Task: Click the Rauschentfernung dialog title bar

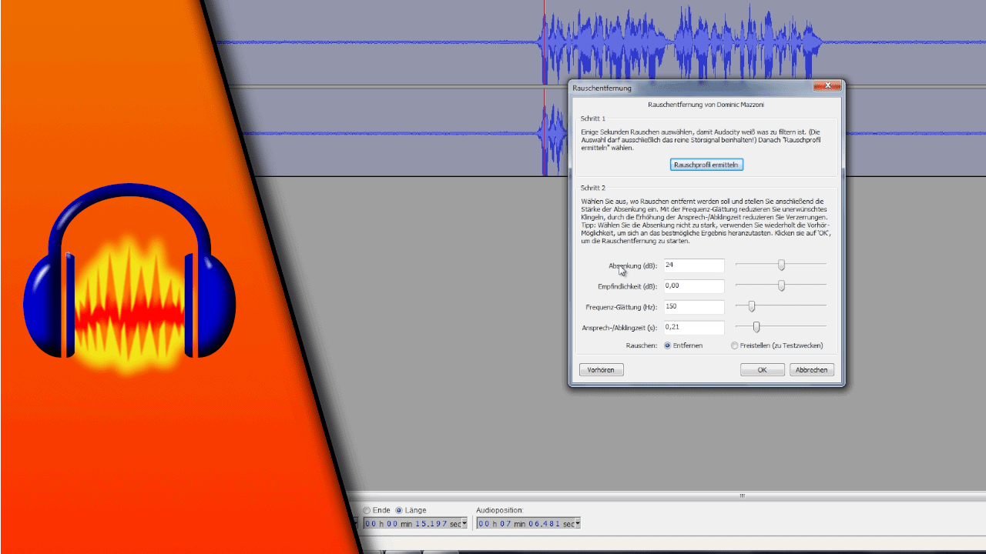Action: (x=689, y=88)
